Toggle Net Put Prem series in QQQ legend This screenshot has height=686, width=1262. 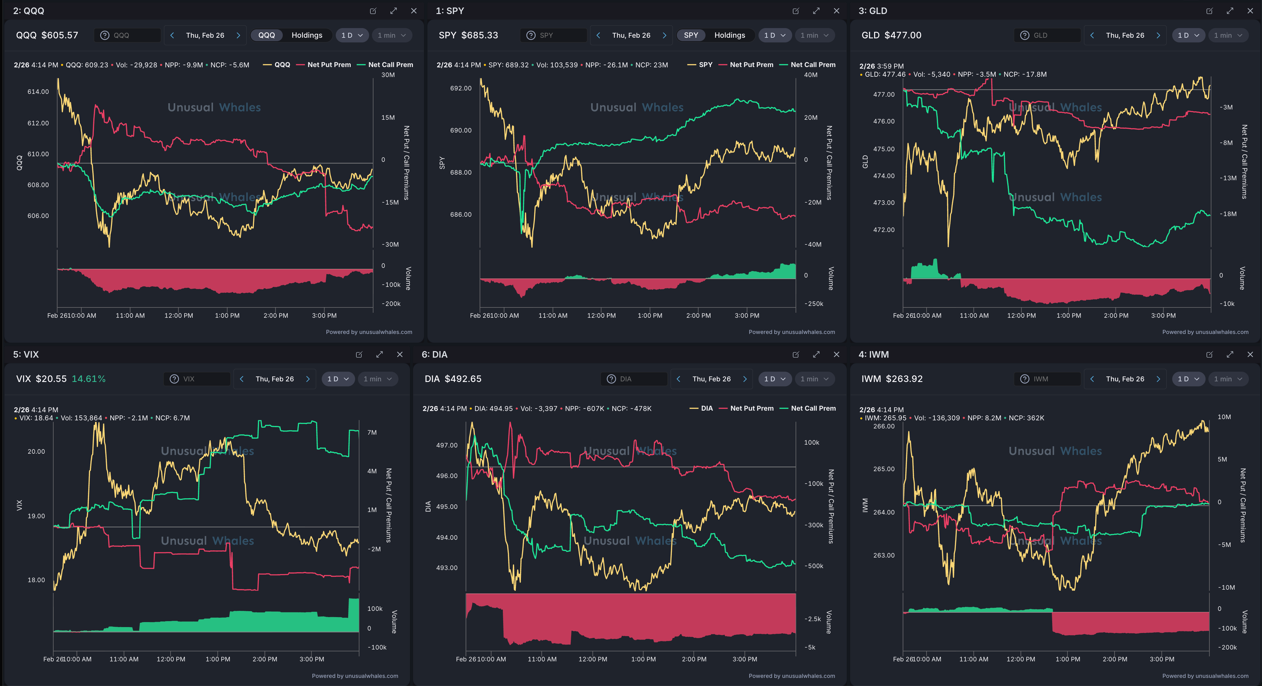click(x=329, y=65)
